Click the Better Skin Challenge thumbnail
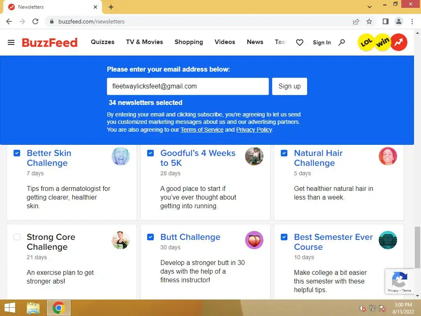This screenshot has width=421, height=316. coord(120,156)
